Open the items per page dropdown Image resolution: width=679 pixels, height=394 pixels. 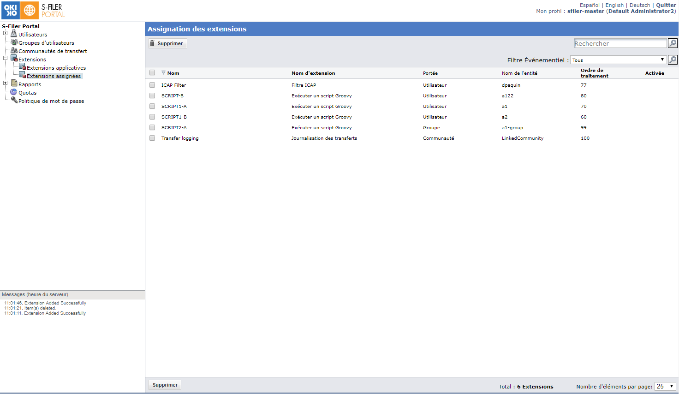(x=665, y=386)
